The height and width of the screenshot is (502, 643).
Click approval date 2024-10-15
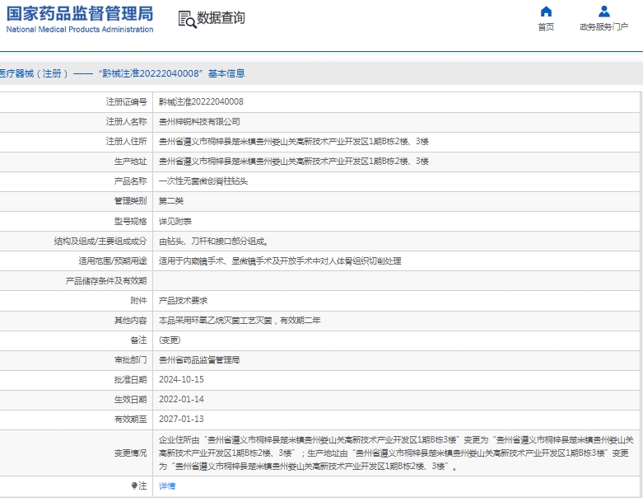[181, 380]
